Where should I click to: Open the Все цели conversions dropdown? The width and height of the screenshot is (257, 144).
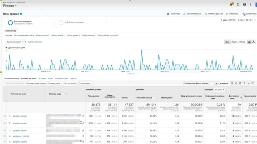click(x=220, y=89)
